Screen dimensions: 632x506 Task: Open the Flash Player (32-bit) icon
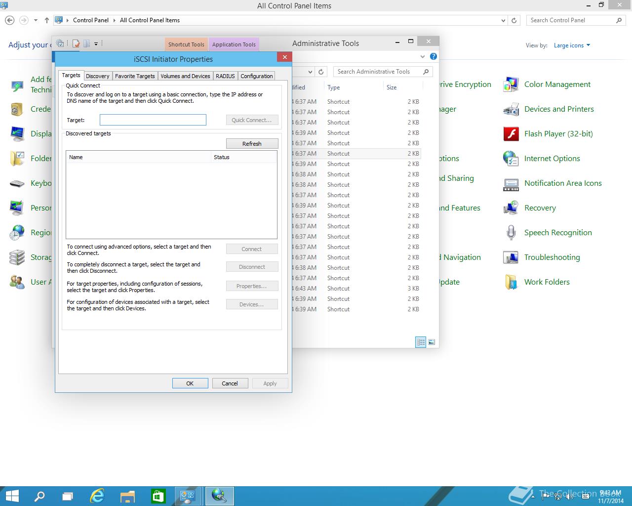pyautogui.click(x=511, y=134)
